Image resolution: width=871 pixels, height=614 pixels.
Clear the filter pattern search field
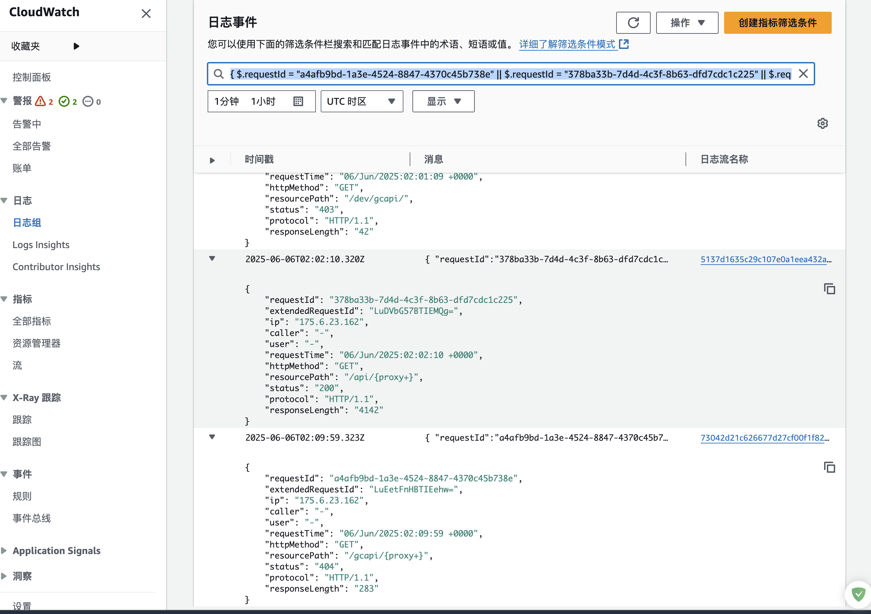[x=803, y=73]
